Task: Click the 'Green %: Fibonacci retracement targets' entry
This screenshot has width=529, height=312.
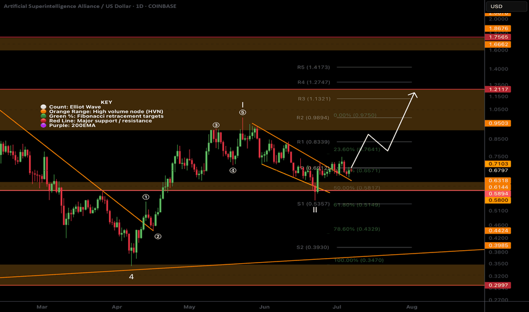Action: tap(106, 116)
